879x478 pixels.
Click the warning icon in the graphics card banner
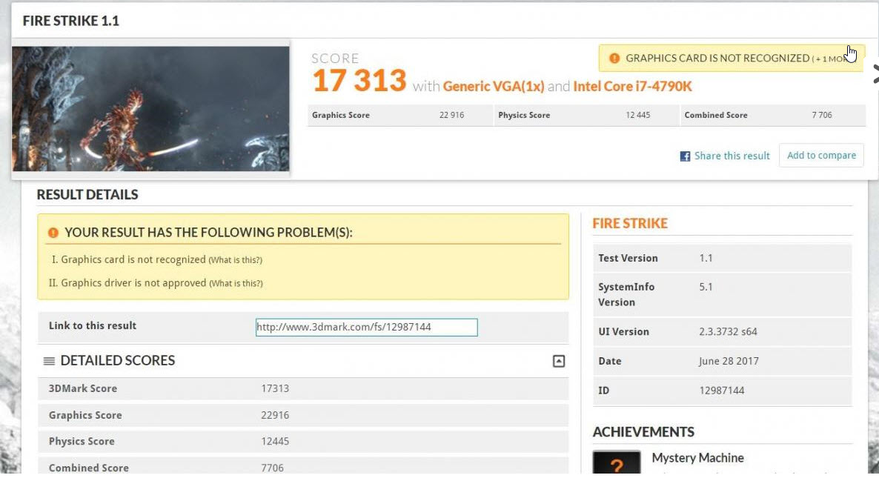[x=614, y=59]
